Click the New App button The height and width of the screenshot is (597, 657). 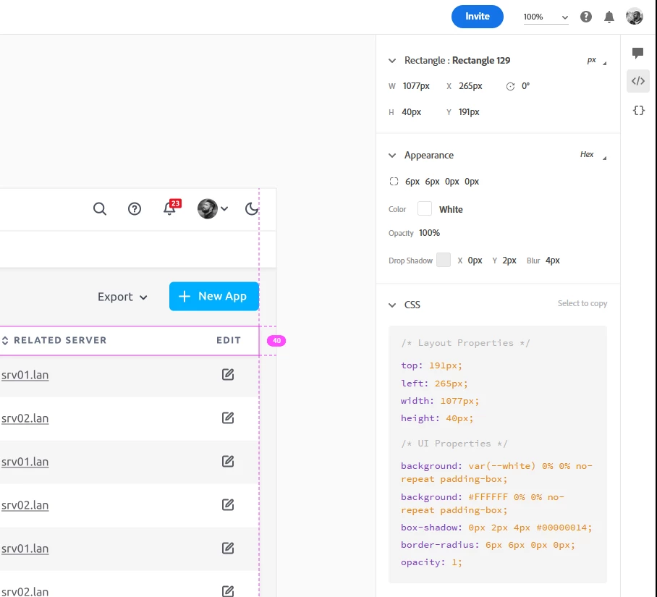coord(214,296)
